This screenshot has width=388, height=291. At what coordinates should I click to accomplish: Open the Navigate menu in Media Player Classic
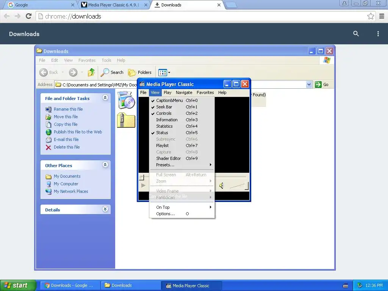[x=184, y=92]
